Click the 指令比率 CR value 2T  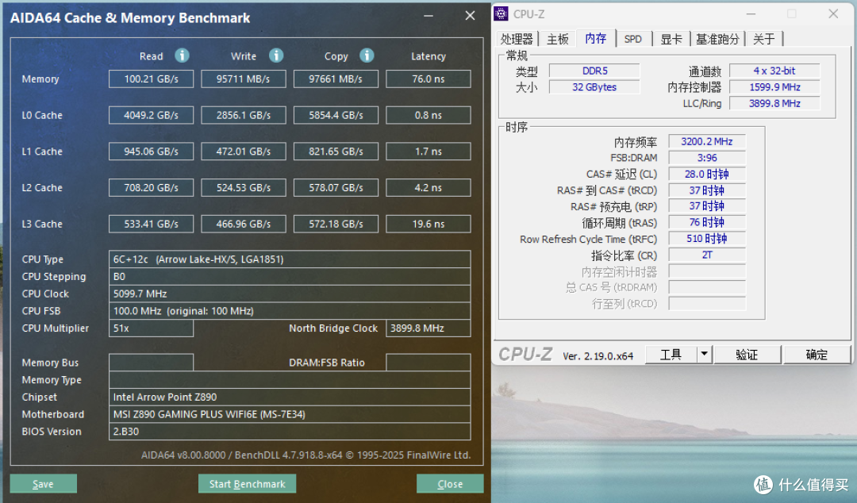tap(707, 255)
